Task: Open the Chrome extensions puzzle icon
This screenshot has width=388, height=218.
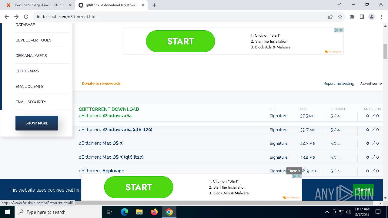Action: pyautogui.click(x=352, y=17)
